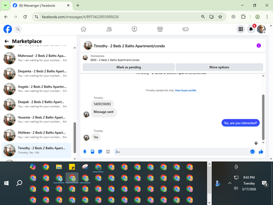
Task: Open the Windows Start button
Action: (x=7, y=183)
